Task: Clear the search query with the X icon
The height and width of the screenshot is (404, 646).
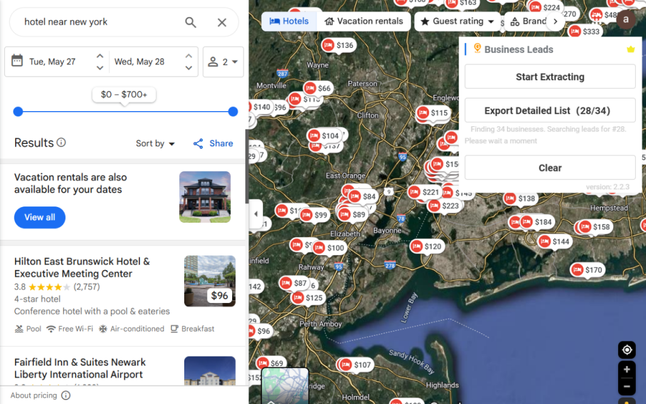Action: coord(222,21)
